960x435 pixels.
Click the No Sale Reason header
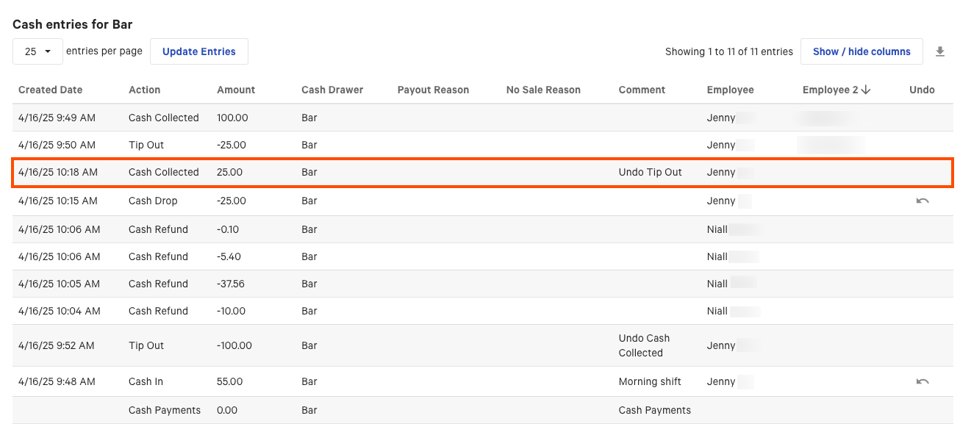click(x=543, y=90)
